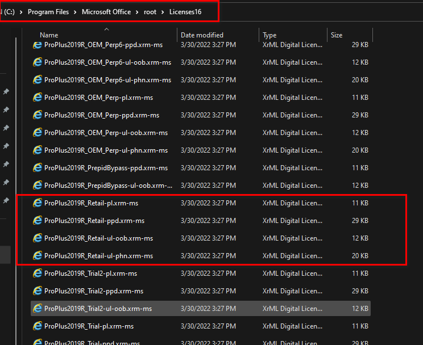Click the icon of ProPlus2019R_Trial2-ppd.xrm-ms
This screenshot has width=423, height=345.
pyautogui.click(x=37, y=291)
